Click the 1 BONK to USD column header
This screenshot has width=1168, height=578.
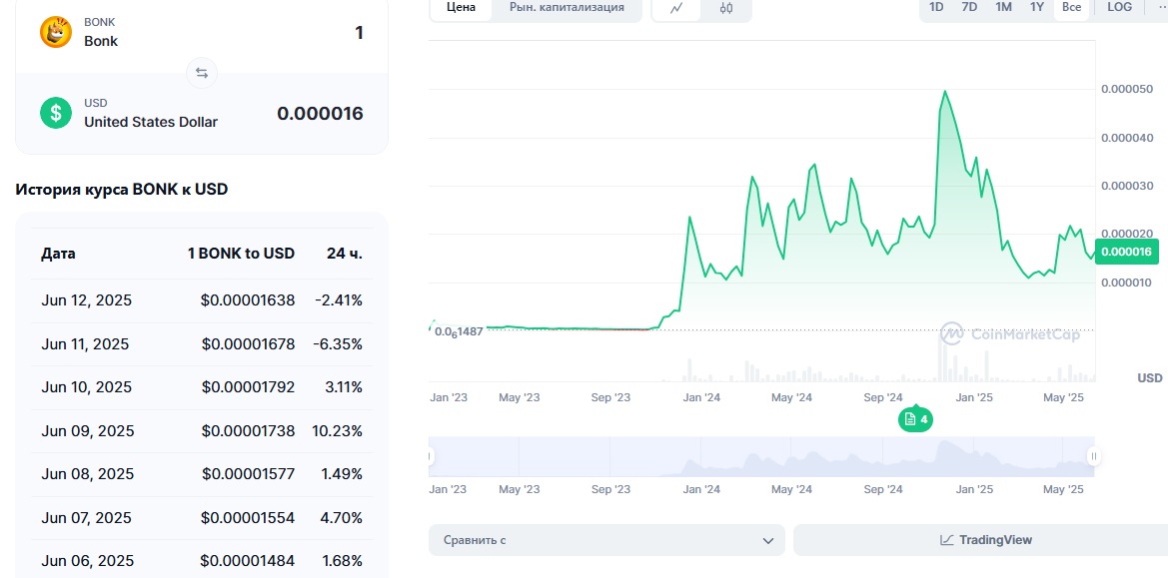coord(242,254)
